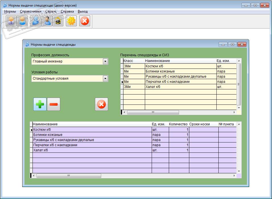This screenshot has height=199, width=272.
Task: Click the firefighter helmet toolbar icon
Action: coord(58,21)
